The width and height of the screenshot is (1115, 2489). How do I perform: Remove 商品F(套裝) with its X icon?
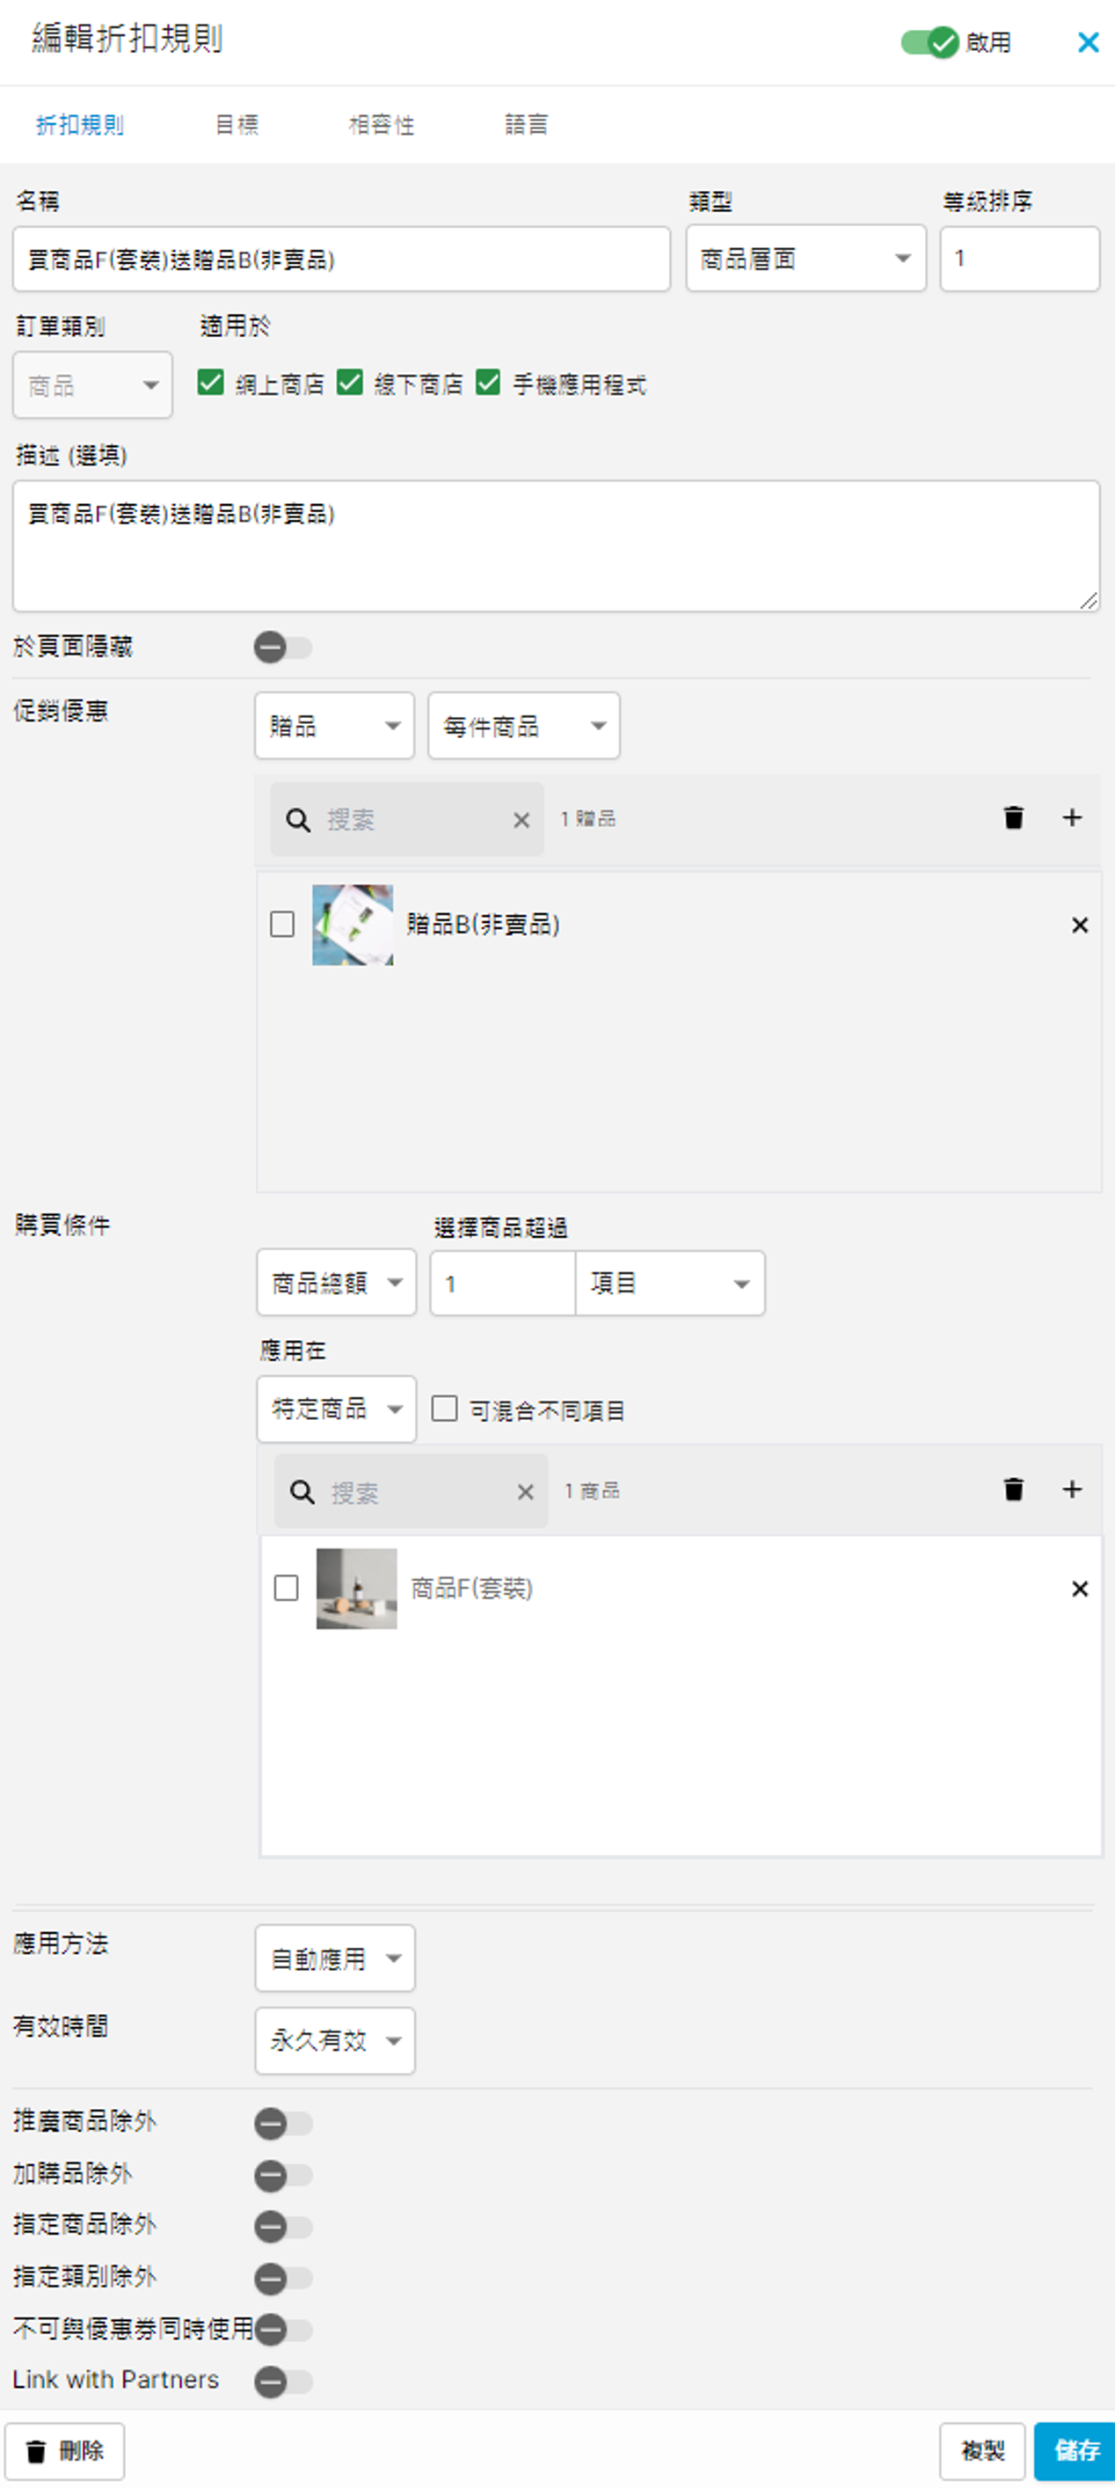coord(1079,1588)
